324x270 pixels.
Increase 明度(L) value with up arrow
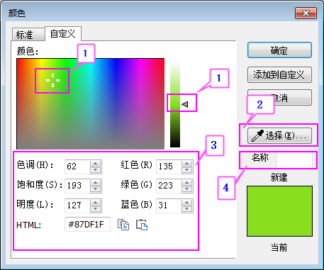click(96, 203)
